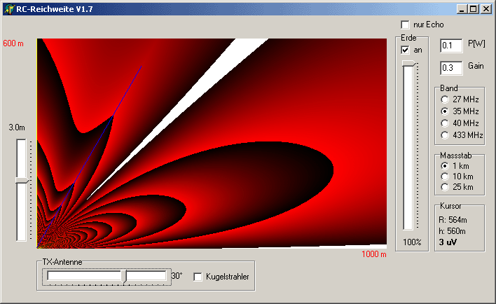Click the 3.0m antenna height slider thumb

pyautogui.click(x=22, y=181)
